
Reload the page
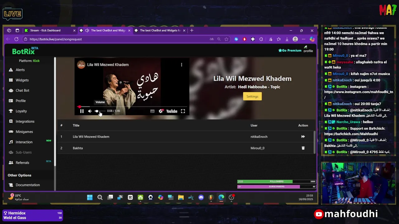click(x=16, y=39)
